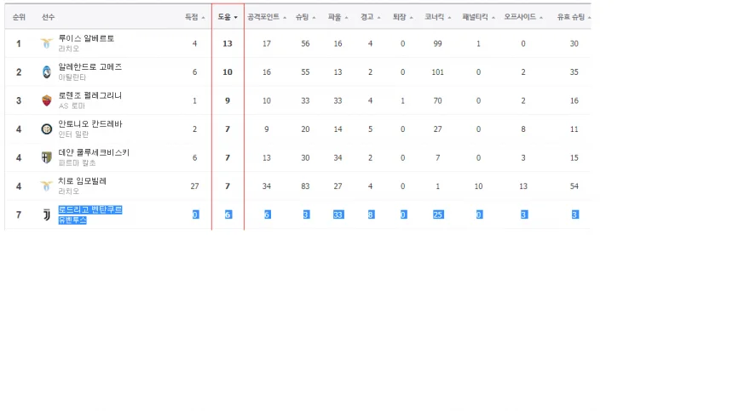Screen dimensions: 733x411
Task: Click team name 인터 밀란
Action: [73, 134]
